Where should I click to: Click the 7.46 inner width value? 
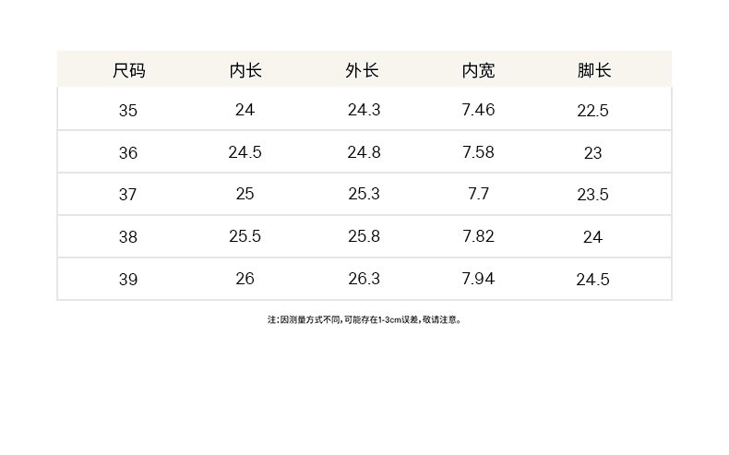tap(478, 111)
